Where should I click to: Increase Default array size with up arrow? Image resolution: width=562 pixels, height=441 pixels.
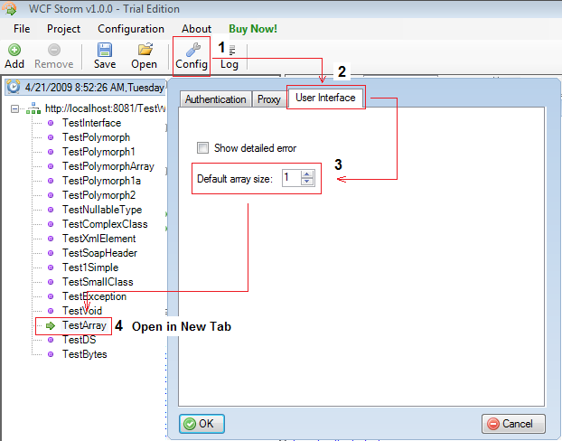point(307,174)
